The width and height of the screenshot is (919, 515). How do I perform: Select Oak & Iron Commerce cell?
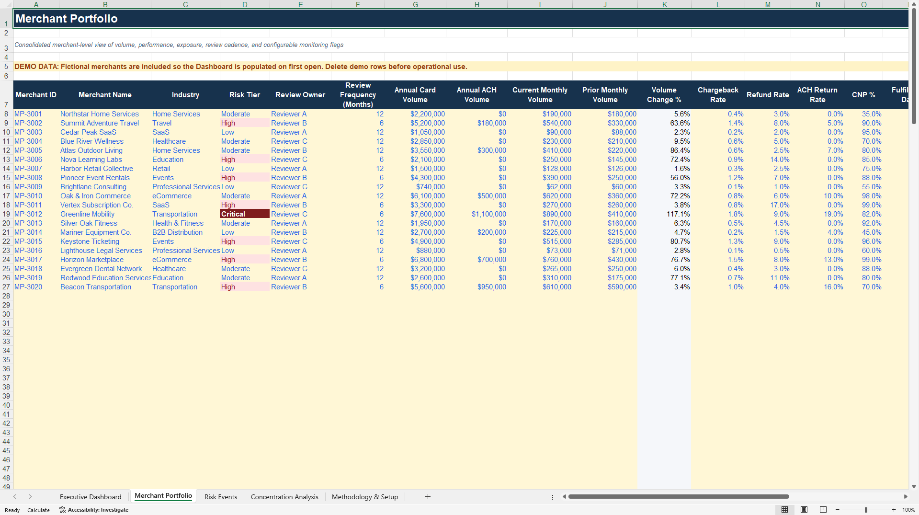click(105, 196)
